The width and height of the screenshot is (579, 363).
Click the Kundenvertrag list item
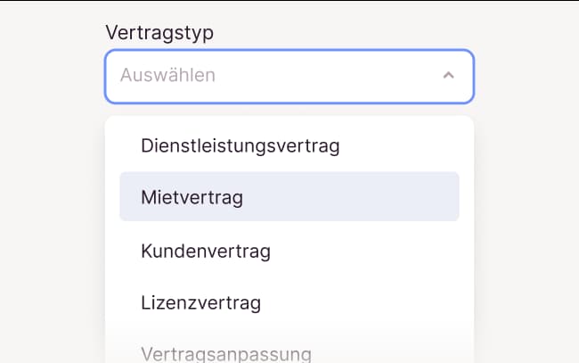206,251
